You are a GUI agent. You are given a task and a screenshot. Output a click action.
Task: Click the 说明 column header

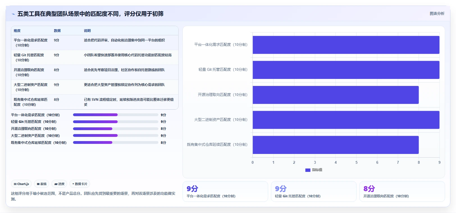[x=87, y=31]
